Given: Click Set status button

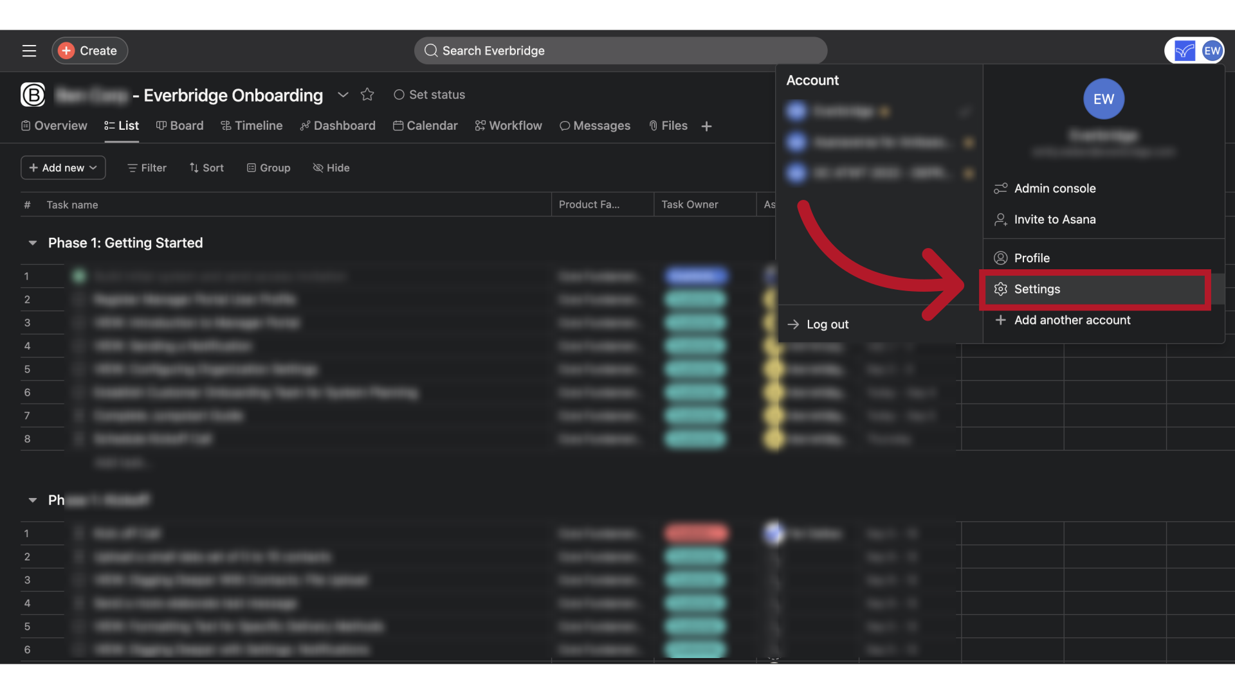Looking at the screenshot, I should (x=429, y=94).
